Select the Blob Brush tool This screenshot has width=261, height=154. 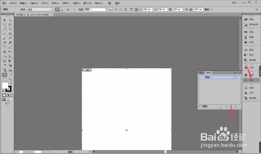point(5,43)
